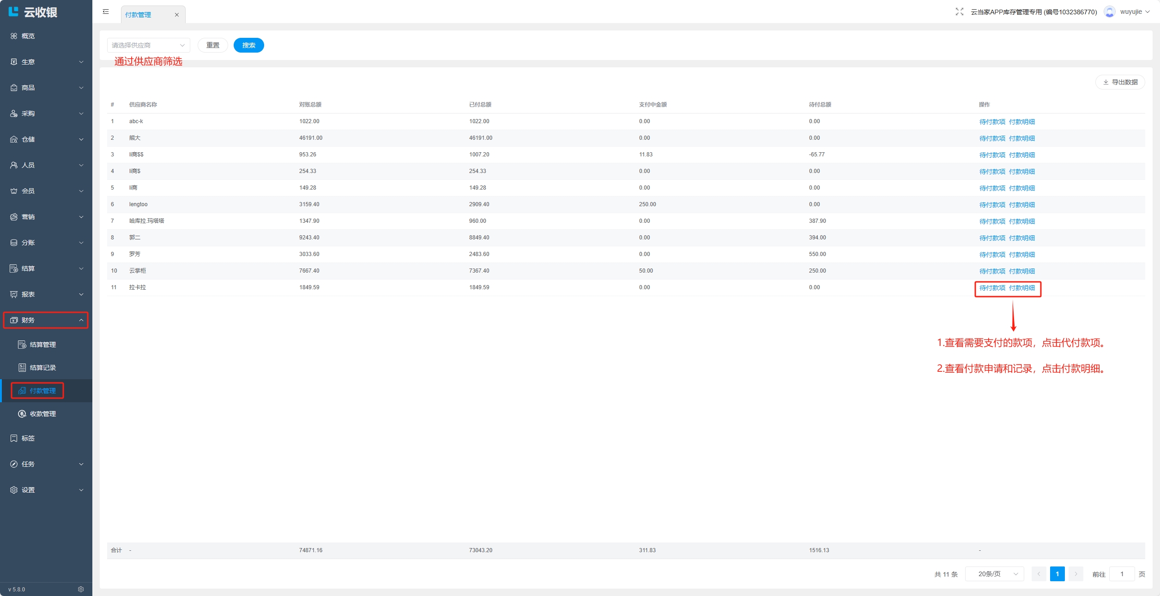Close the 付款管理 tab
The height and width of the screenshot is (596, 1160).
coord(176,15)
